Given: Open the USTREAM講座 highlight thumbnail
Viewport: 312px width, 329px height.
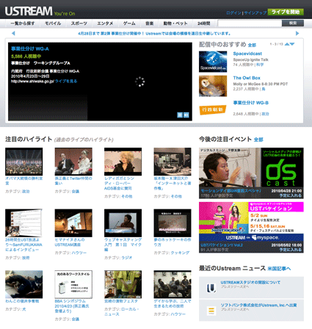Looking at the screenshot, I should 73,223.
